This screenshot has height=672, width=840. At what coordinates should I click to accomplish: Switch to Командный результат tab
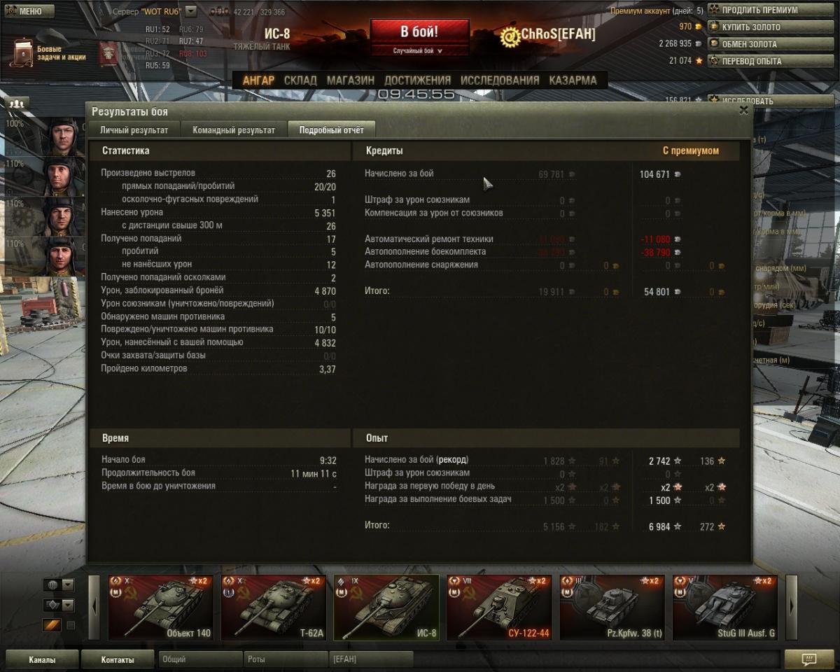234,130
